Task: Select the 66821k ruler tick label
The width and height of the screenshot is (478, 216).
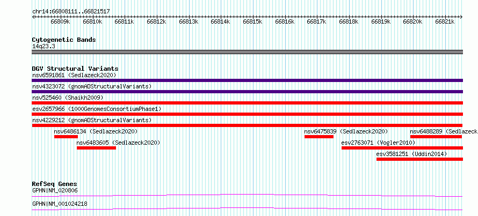Action: click(x=445, y=21)
